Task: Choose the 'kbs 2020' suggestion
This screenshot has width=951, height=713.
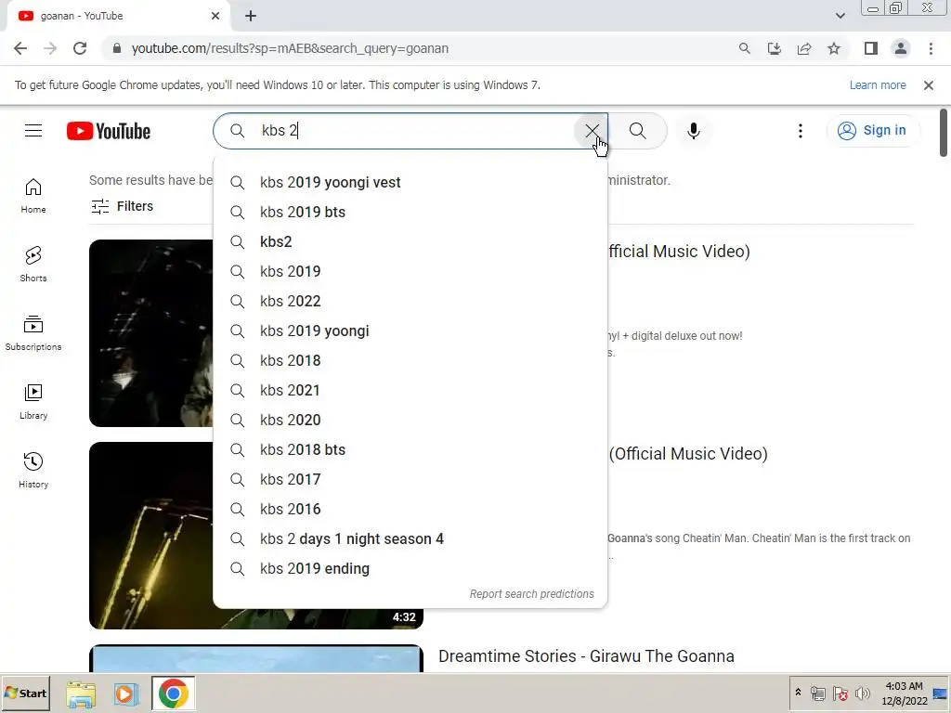Action: click(410, 421)
